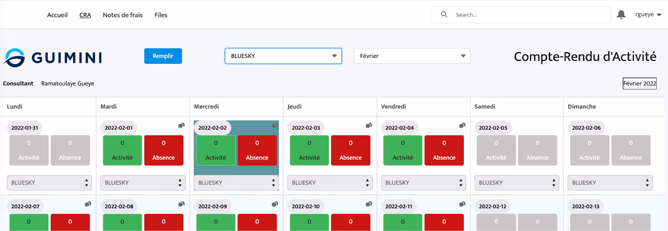Click Activité tile for 2022-02-04
Viewport: 668px width, 231px height.
pos(403,150)
